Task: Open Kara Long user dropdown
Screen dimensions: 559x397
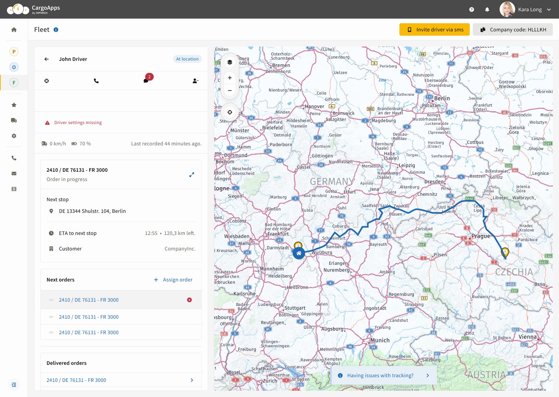Action: point(549,10)
